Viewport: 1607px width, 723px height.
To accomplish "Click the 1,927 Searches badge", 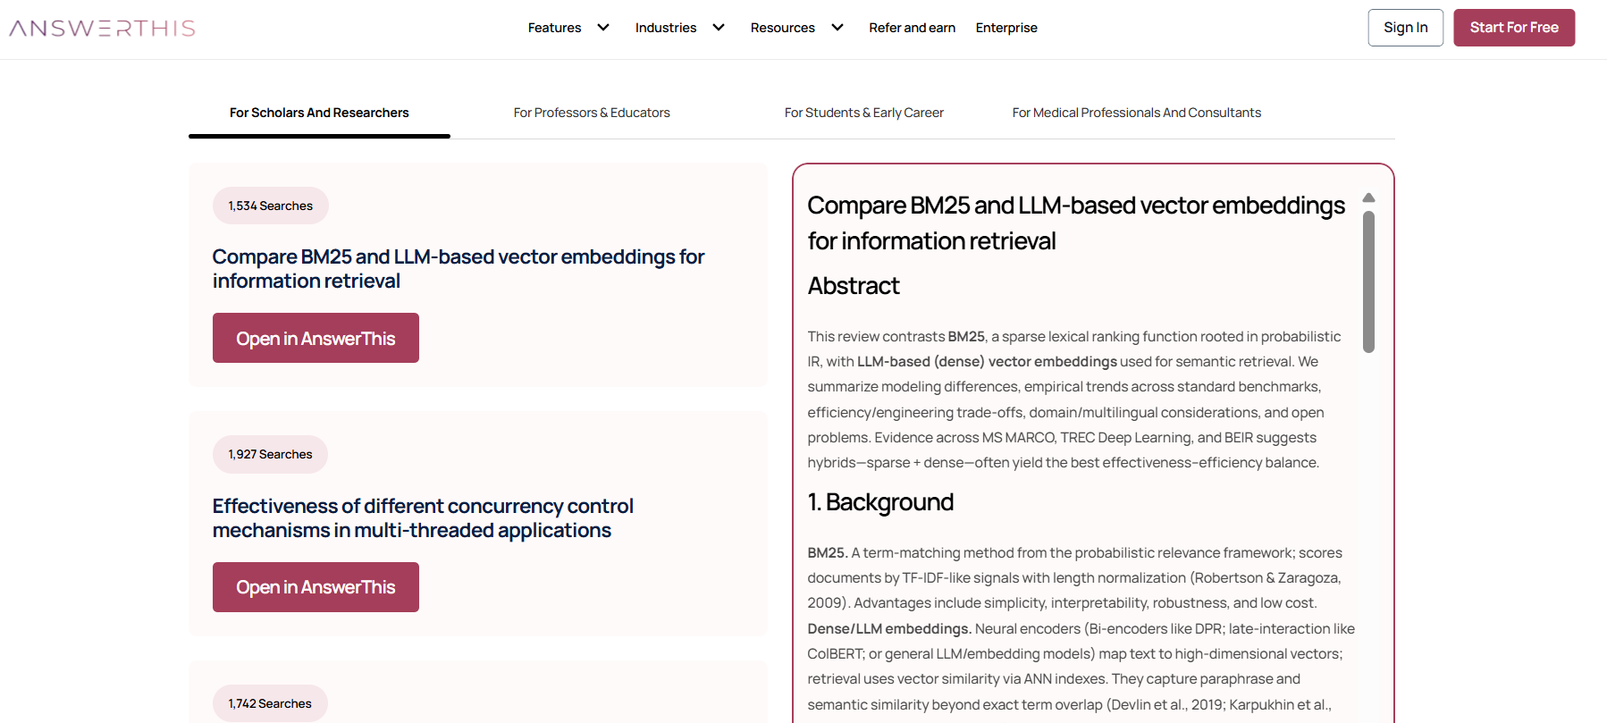I will tap(270, 454).
